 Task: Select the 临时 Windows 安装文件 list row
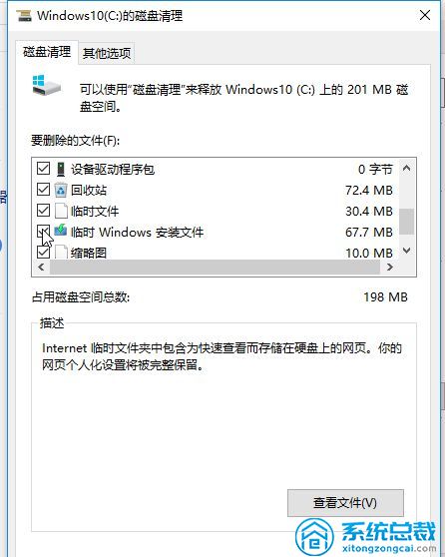[x=215, y=232]
